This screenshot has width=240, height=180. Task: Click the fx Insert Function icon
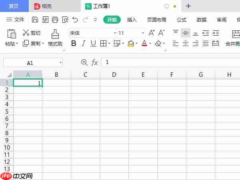94,62
